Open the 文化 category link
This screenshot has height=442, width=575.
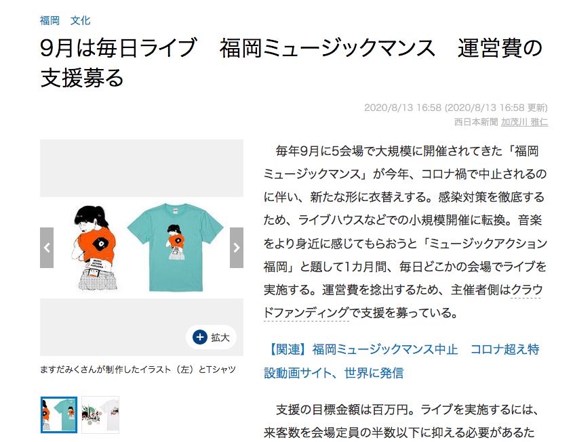coord(80,20)
